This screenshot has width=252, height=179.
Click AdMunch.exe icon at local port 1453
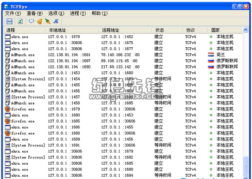pyautogui.click(x=7, y=73)
